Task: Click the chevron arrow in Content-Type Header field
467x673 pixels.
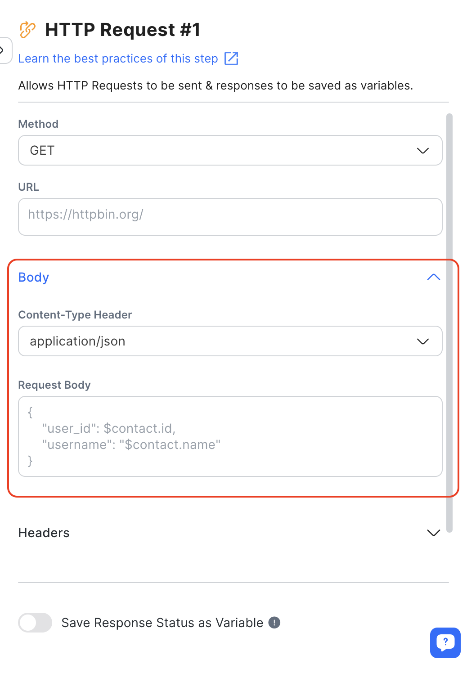Action: [x=422, y=341]
